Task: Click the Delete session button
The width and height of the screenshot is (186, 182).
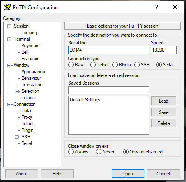Action: pos(164,123)
